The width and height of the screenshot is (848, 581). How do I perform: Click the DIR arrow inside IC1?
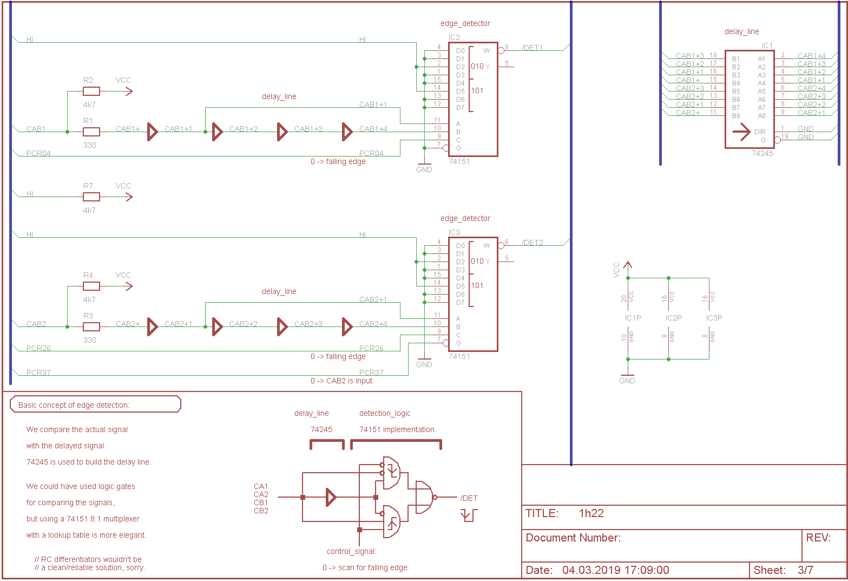[741, 132]
